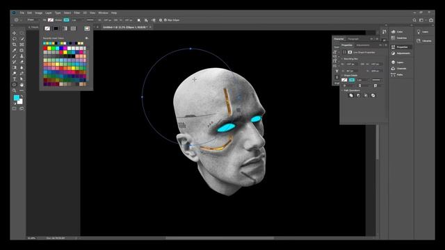Select the Spot Healing Brush tool

[22, 51]
